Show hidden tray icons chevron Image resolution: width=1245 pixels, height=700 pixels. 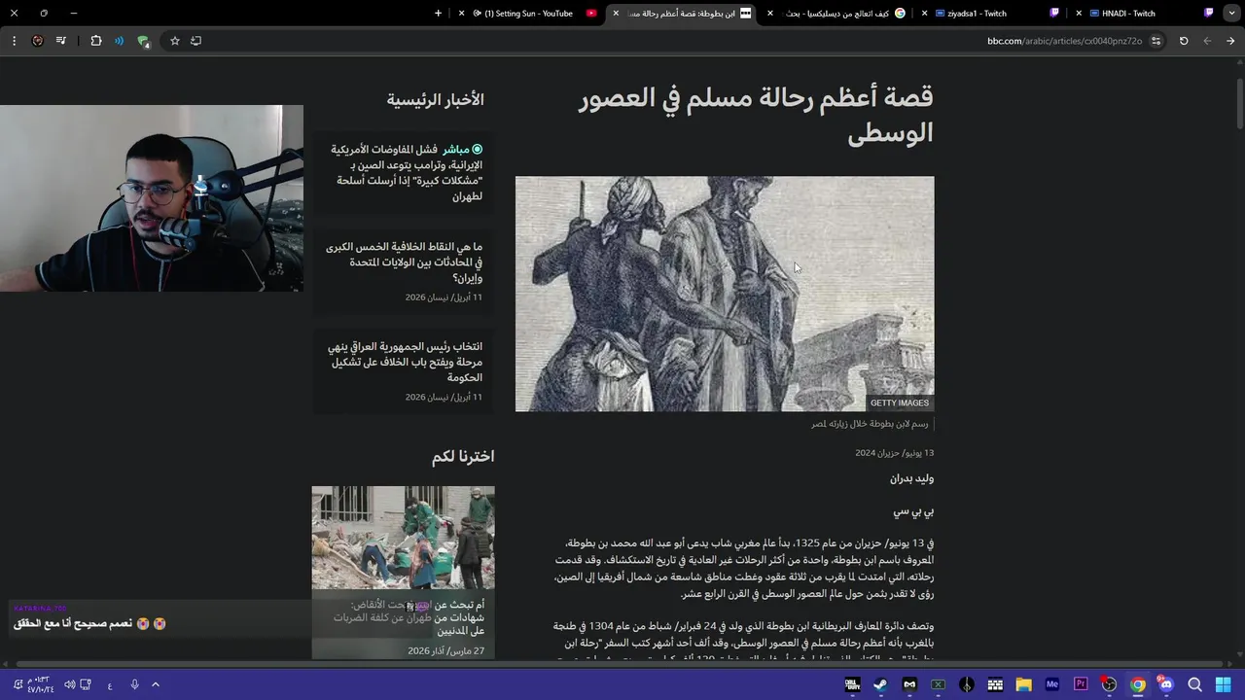pyautogui.click(x=155, y=684)
